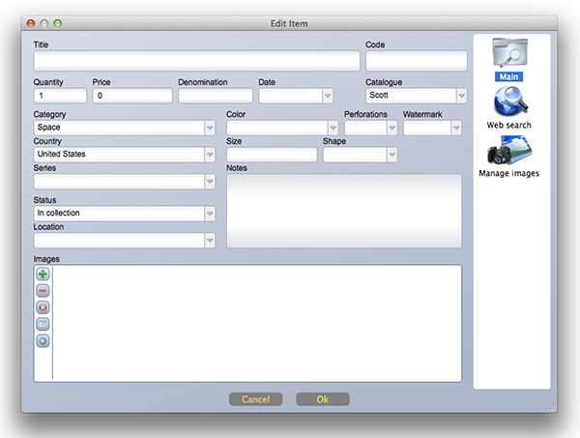Remove the image using the red minus icon

point(43,291)
